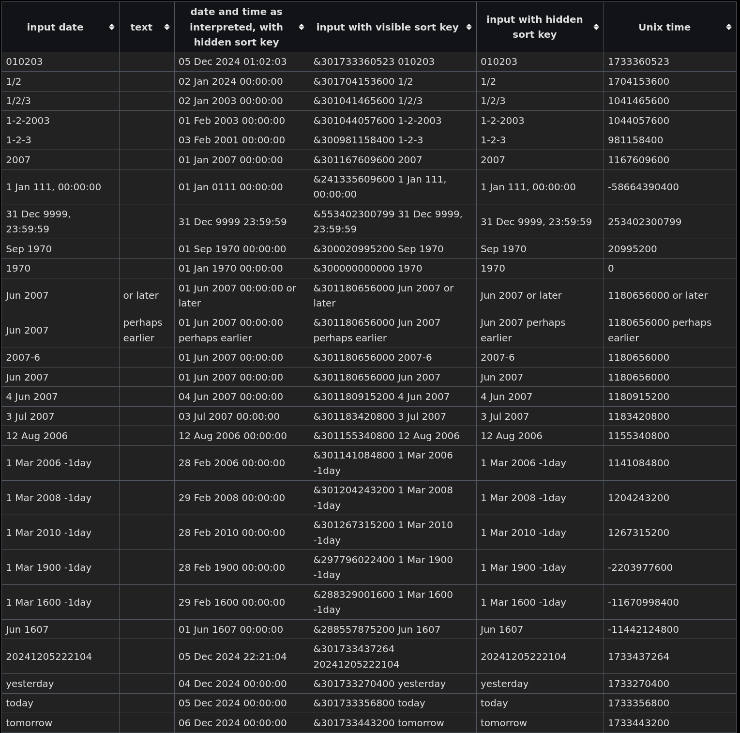Select cell '31 Dec 9999 23:59:59'

coord(242,222)
